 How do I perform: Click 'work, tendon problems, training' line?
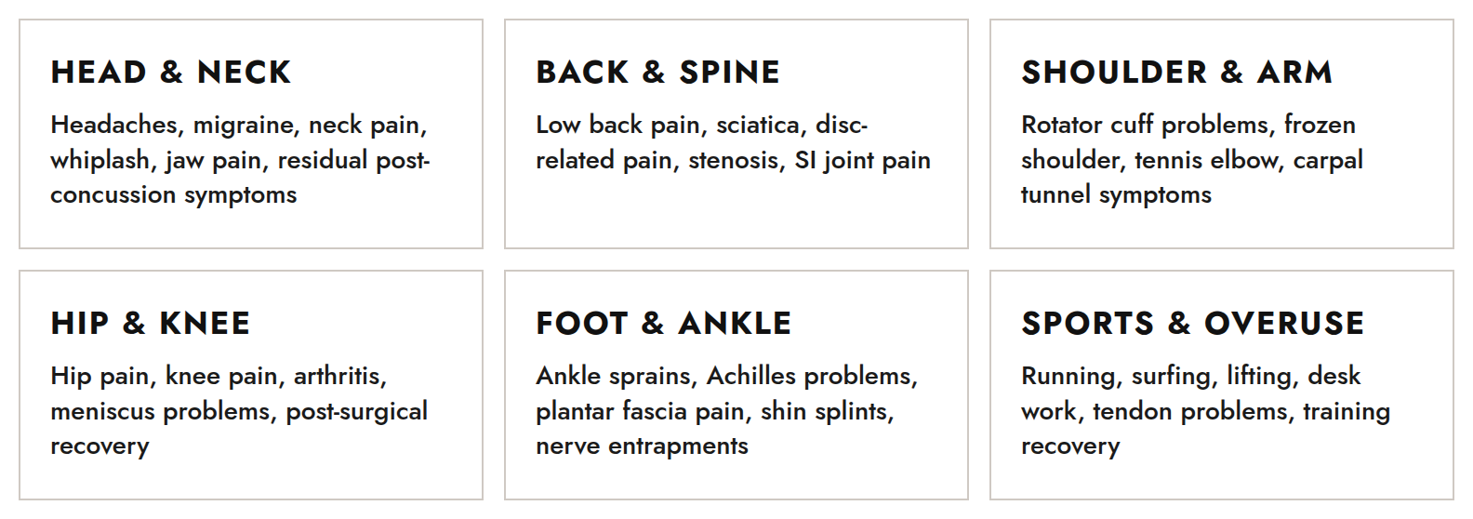point(1206,411)
